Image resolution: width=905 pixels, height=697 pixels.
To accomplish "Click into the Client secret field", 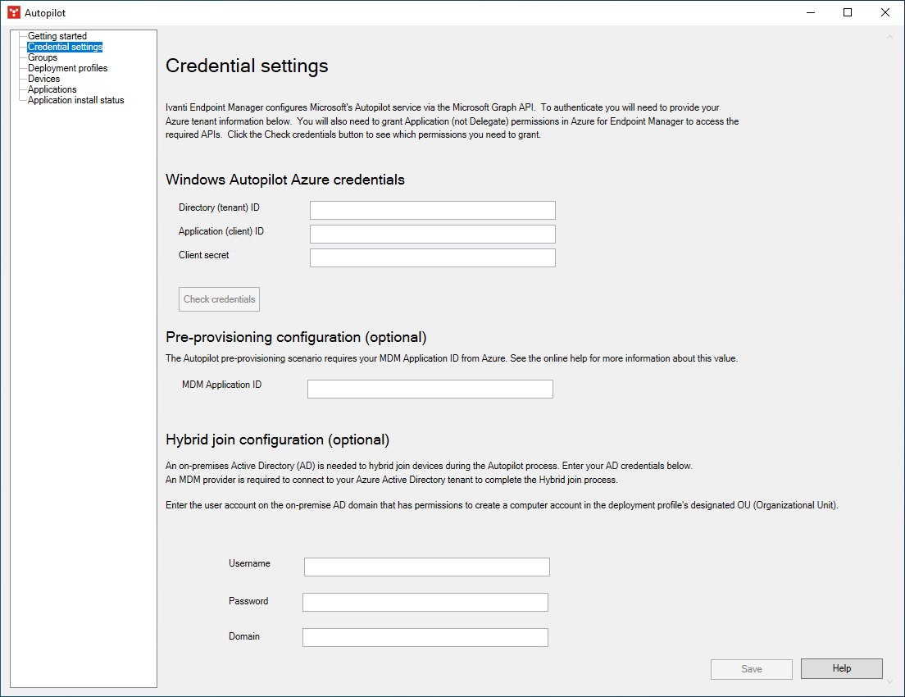I will click(432, 257).
